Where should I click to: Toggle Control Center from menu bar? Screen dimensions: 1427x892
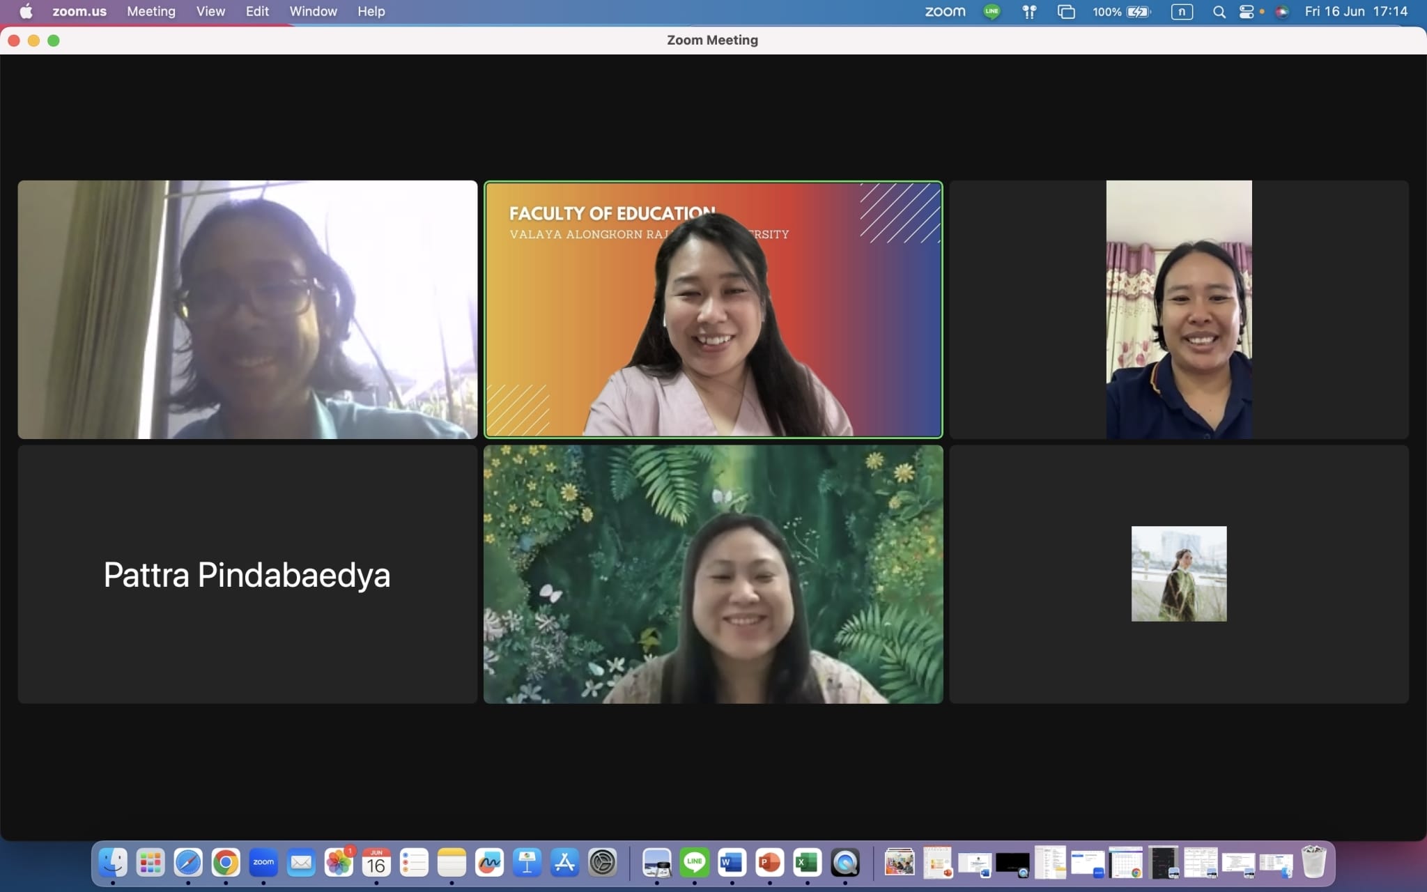coord(1247,11)
